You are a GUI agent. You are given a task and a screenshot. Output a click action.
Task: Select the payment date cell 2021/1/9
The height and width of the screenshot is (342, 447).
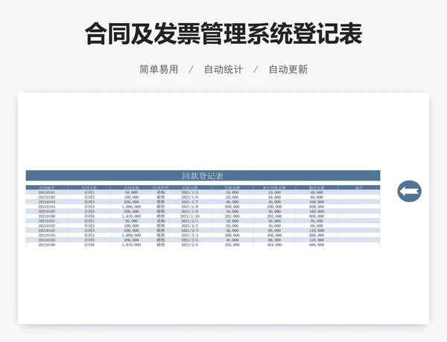(x=190, y=211)
